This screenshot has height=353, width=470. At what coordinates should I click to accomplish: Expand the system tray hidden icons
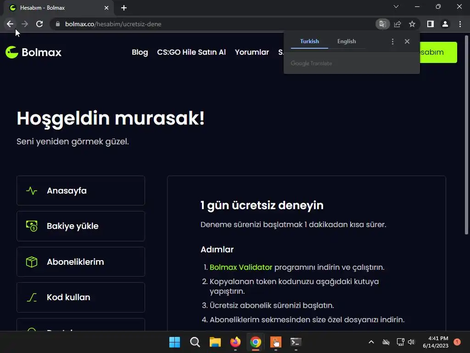[x=371, y=342]
